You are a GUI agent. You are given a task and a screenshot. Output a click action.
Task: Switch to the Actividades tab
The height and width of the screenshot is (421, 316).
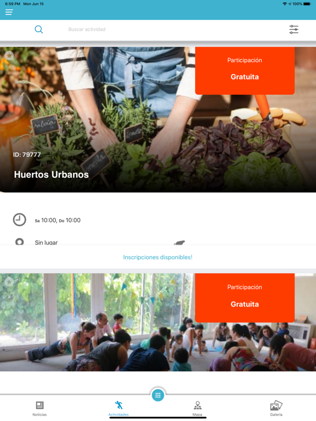tap(119, 408)
